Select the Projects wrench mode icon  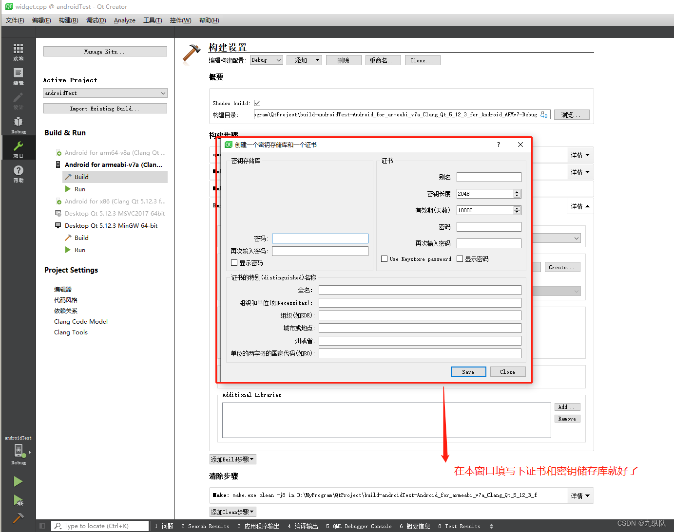tap(18, 149)
